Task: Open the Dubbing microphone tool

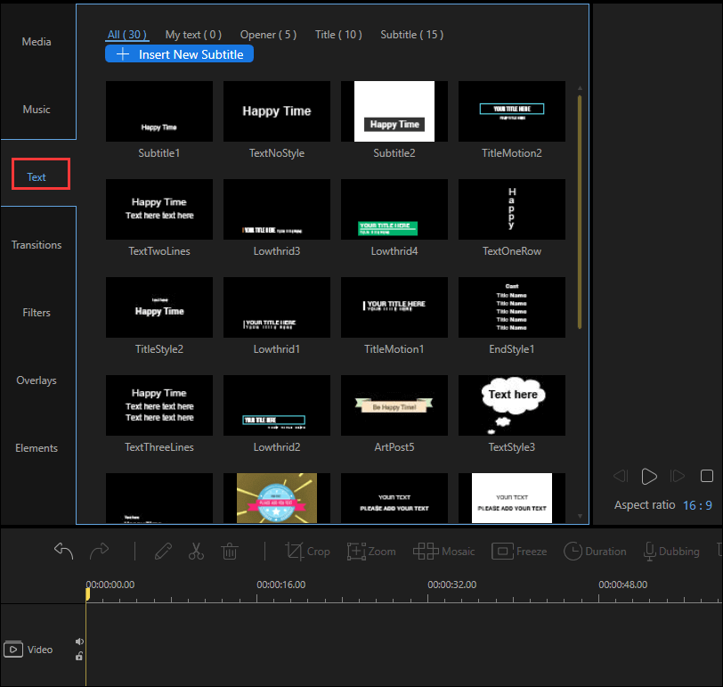Action: point(670,552)
